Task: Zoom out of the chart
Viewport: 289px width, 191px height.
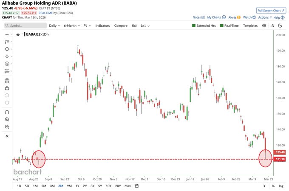Action: click(x=7, y=127)
